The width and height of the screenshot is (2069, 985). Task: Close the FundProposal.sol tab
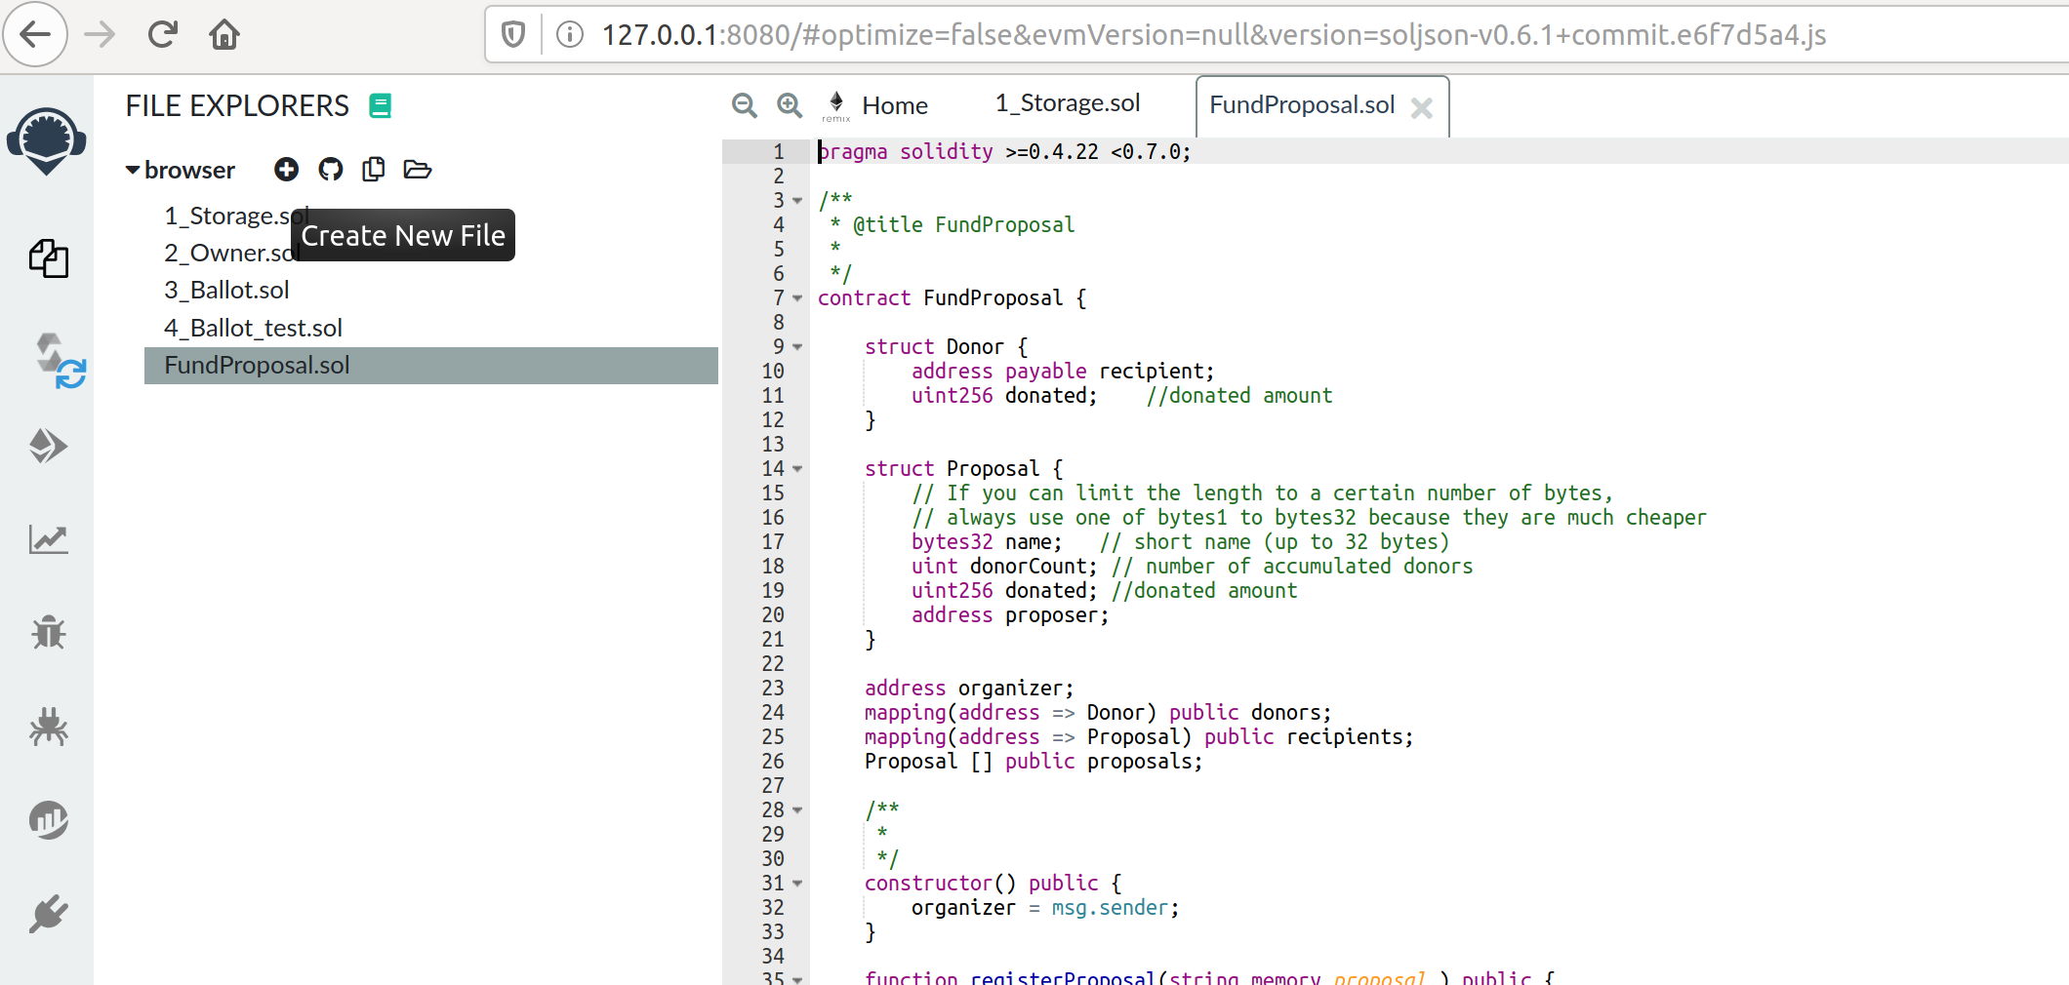pyautogui.click(x=1422, y=108)
